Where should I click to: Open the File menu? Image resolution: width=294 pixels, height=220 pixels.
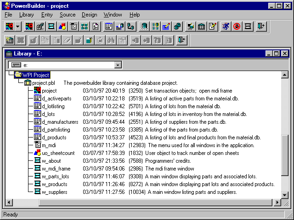[x=8, y=15]
